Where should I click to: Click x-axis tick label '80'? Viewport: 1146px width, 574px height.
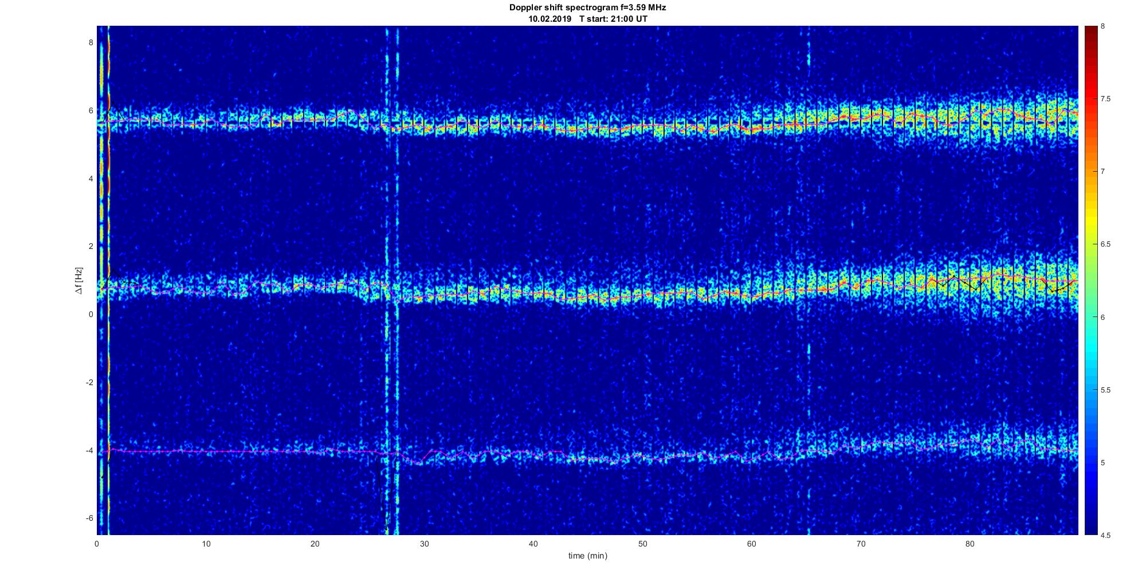tap(970, 544)
